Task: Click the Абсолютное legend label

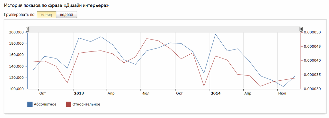Action: pyautogui.click(x=45, y=104)
